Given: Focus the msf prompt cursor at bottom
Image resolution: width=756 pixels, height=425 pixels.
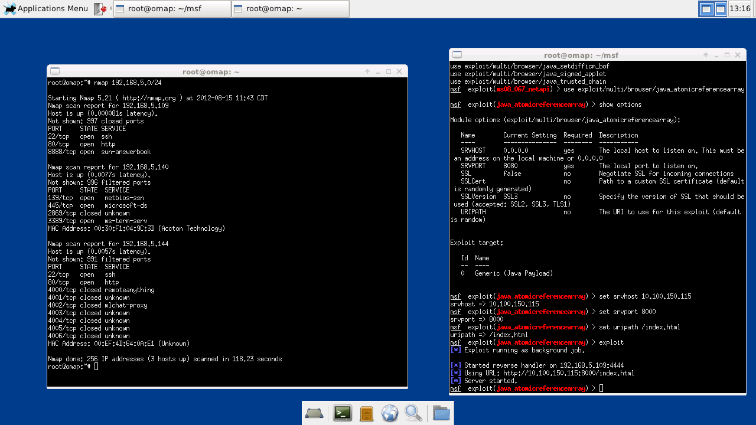Looking at the screenshot, I should (601, 388).
